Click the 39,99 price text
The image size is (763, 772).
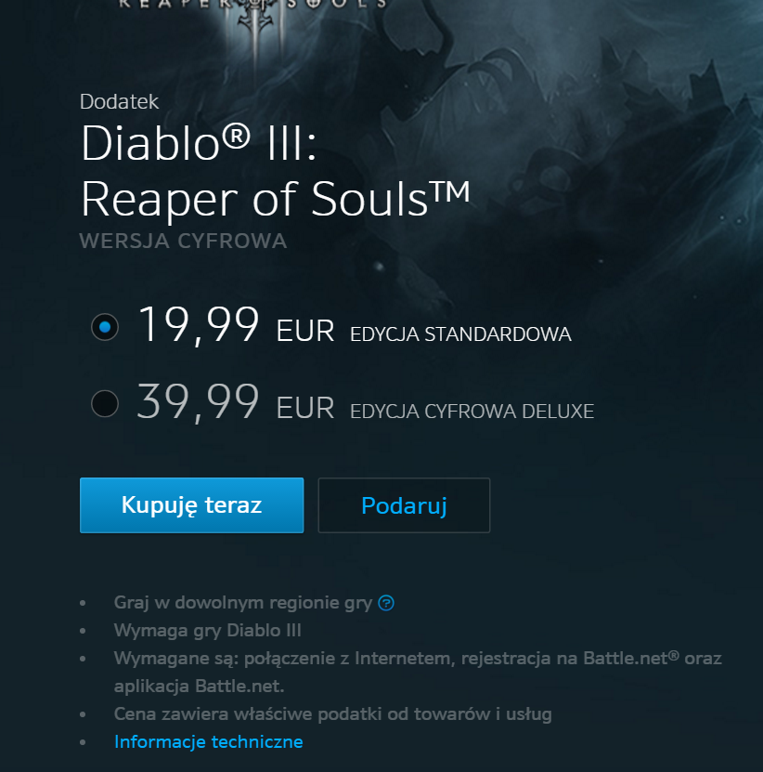click(198, 402)
